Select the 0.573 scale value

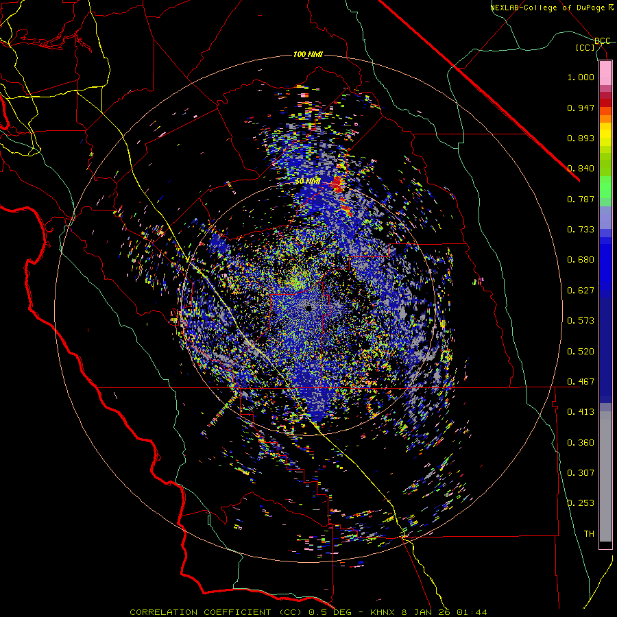click(x=581, y=321)
